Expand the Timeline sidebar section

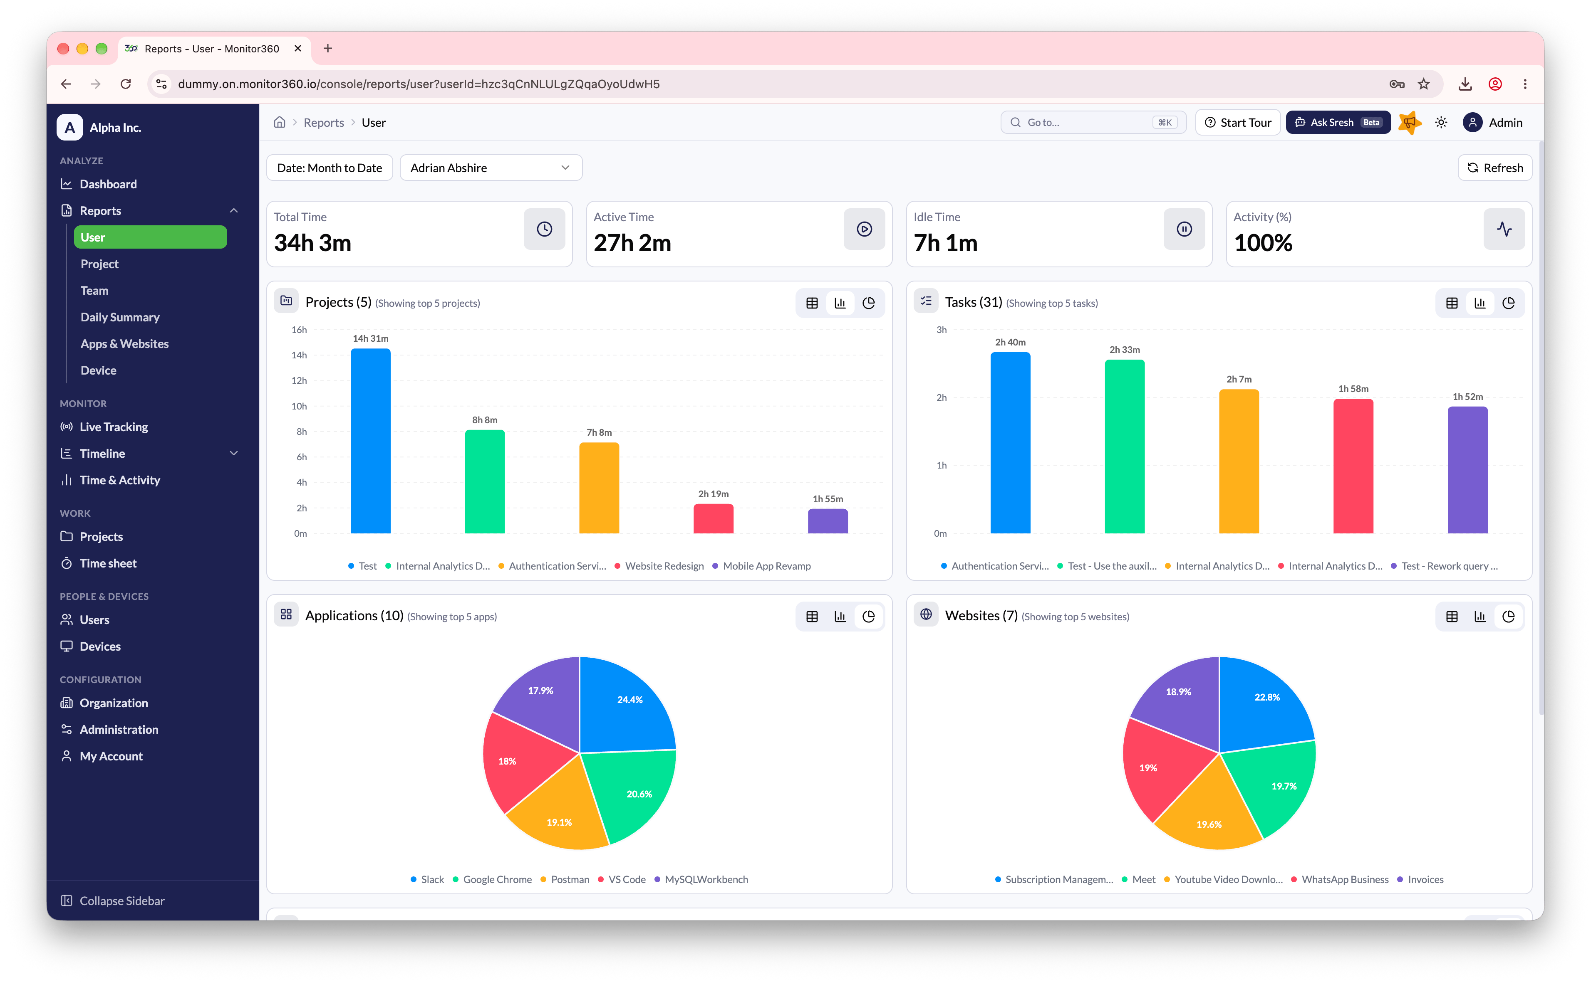click(233, 453)
